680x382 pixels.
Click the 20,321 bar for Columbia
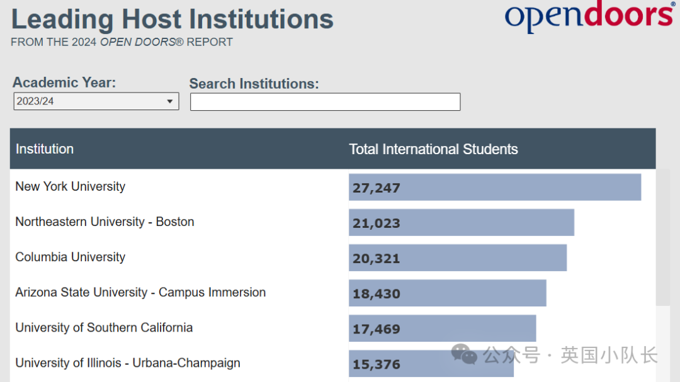(458, 258)
